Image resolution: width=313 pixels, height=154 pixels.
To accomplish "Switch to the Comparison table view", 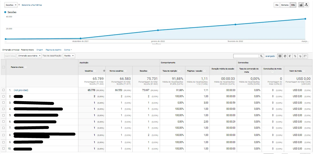I will (295, 56).
